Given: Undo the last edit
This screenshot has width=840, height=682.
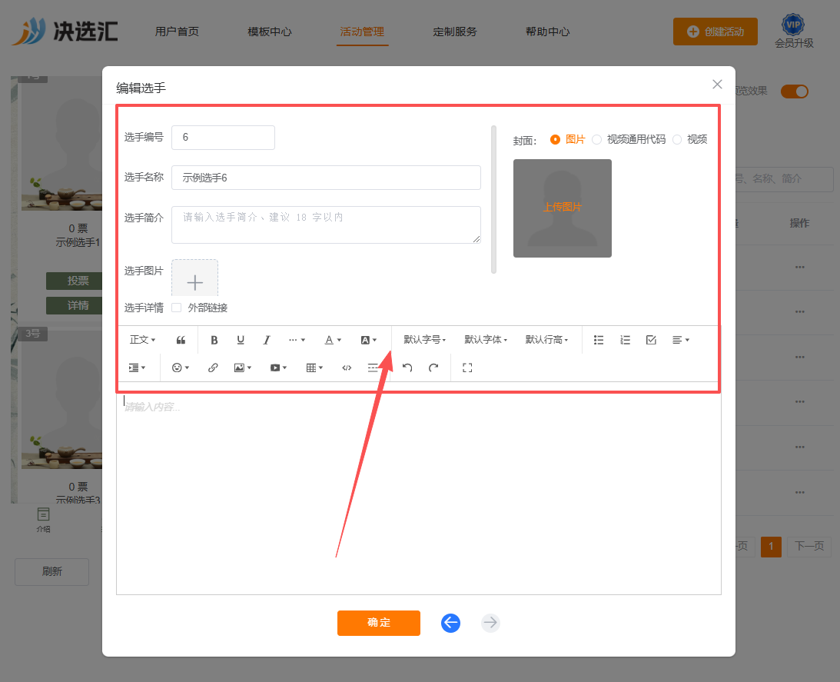Looking at the screenshot, I should [407, 368].
